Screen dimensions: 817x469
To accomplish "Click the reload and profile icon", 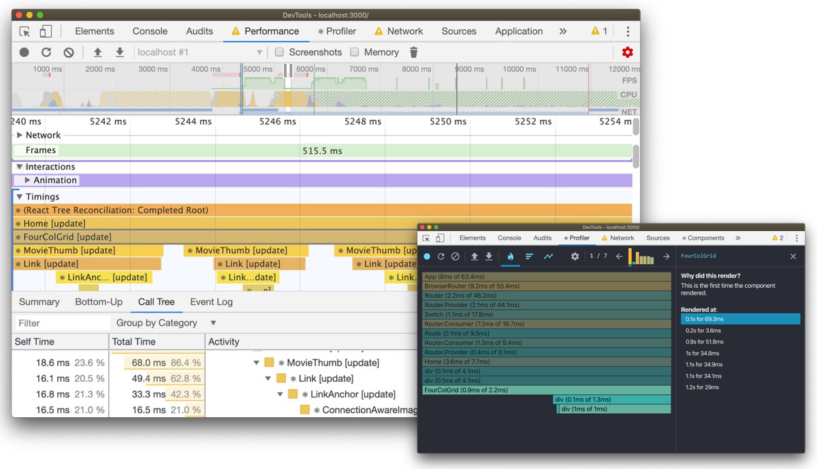I will [x=46, y=52].
